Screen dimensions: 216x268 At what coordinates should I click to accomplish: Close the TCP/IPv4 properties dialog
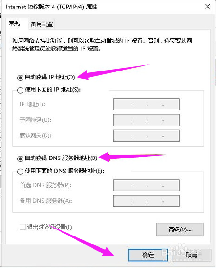tap(208, 7)
